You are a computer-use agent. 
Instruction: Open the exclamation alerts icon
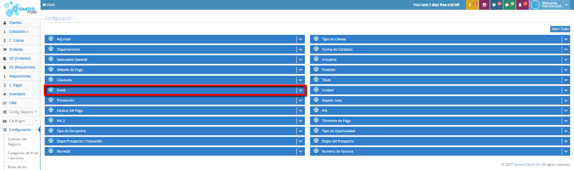click(x=497, y=5)
